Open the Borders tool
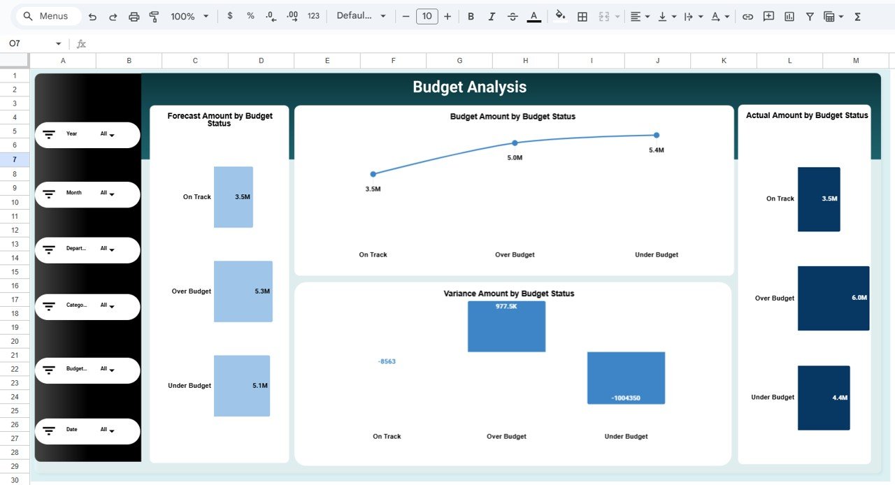This screenshot has width=895, height=485. 582,16
